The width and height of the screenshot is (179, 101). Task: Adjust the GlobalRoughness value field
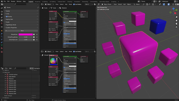(x=26, y=37)
